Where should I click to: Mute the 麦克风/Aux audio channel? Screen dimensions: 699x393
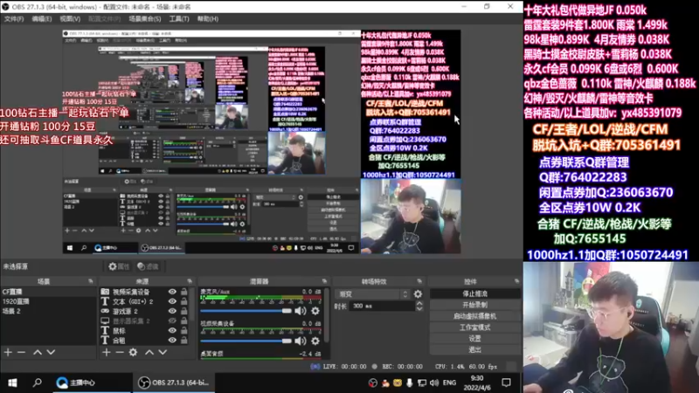[x=301, y=311]
